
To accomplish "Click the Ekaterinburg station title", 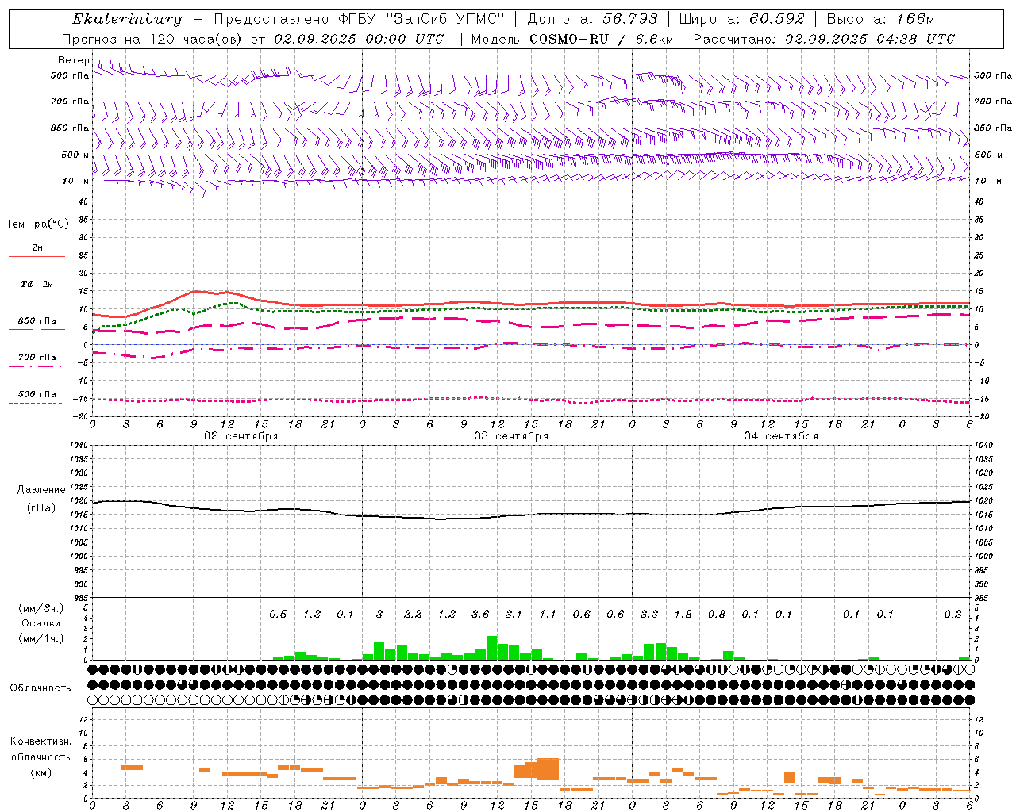I will tap(127, 19).
